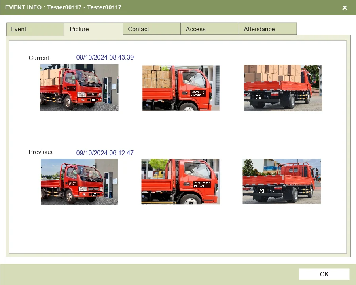Open the Attendance tab
The image size is (356, 285).
(x=268, y=29)
